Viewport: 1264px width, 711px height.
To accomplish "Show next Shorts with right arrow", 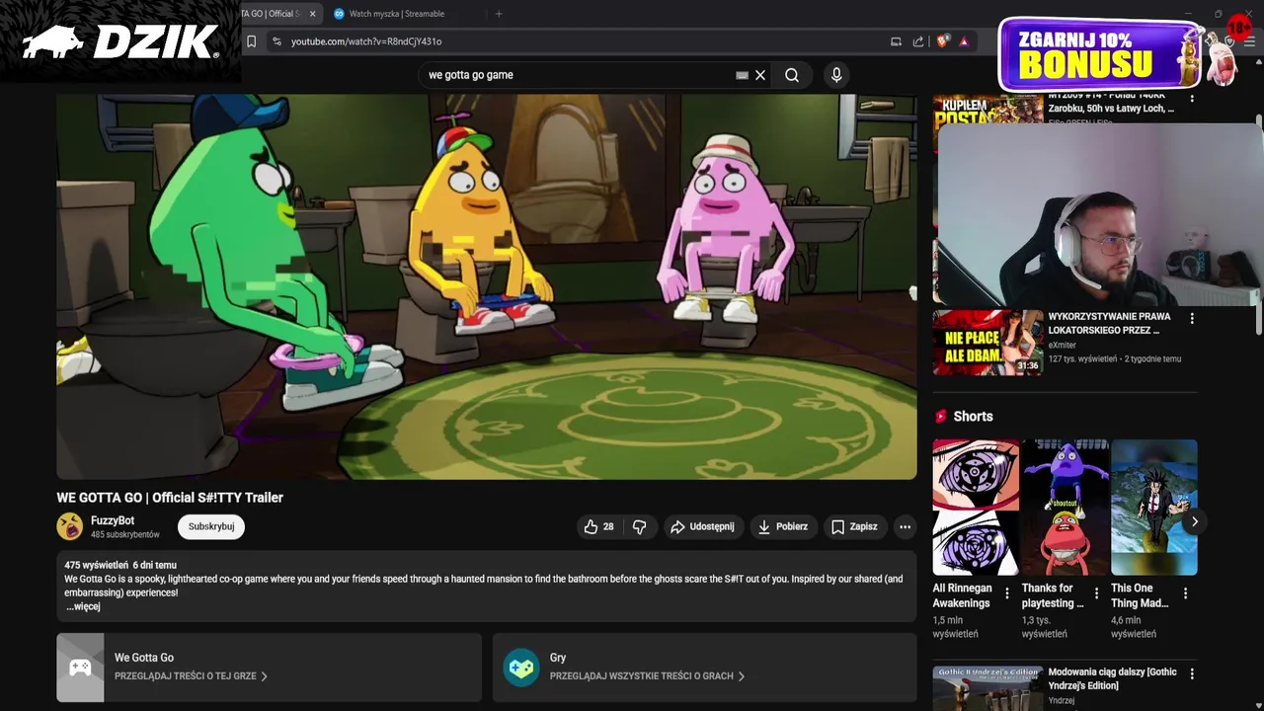I will coord(1194,521).
